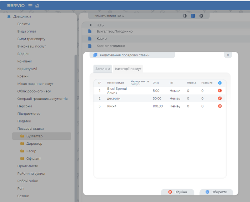Click the chart statistics icon in header
The image size is (250, 202).
pos(37,6)
